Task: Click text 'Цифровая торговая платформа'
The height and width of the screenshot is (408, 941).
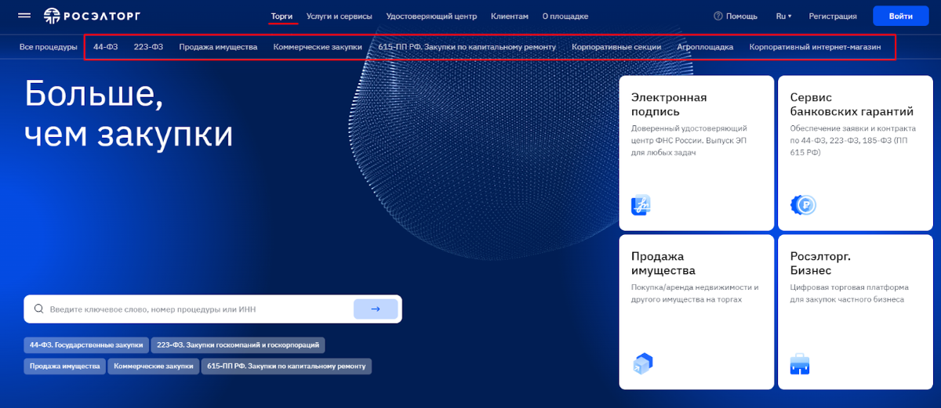Action: pos(848,287)
